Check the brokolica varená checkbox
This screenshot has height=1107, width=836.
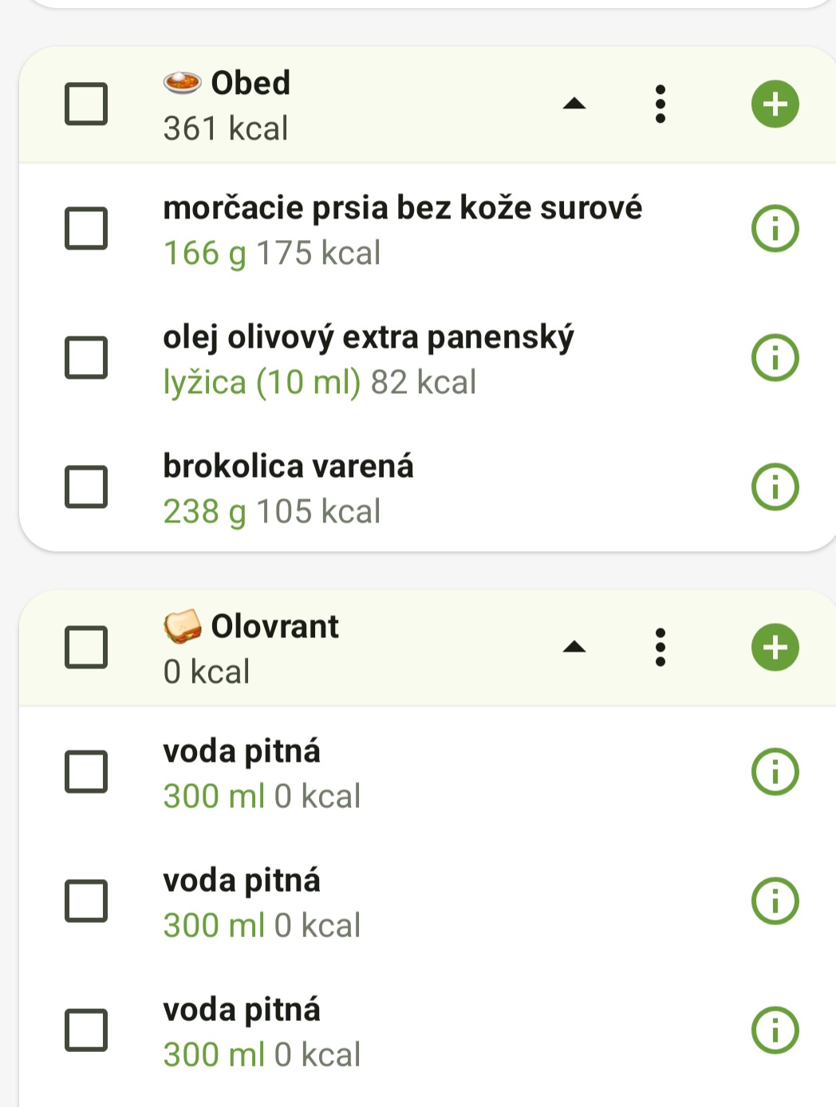click(x=86, y=487)
